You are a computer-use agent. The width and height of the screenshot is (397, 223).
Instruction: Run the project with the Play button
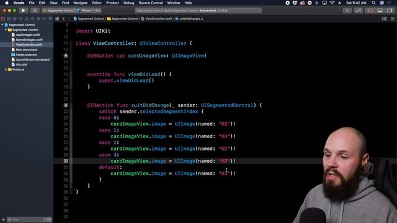24,11
